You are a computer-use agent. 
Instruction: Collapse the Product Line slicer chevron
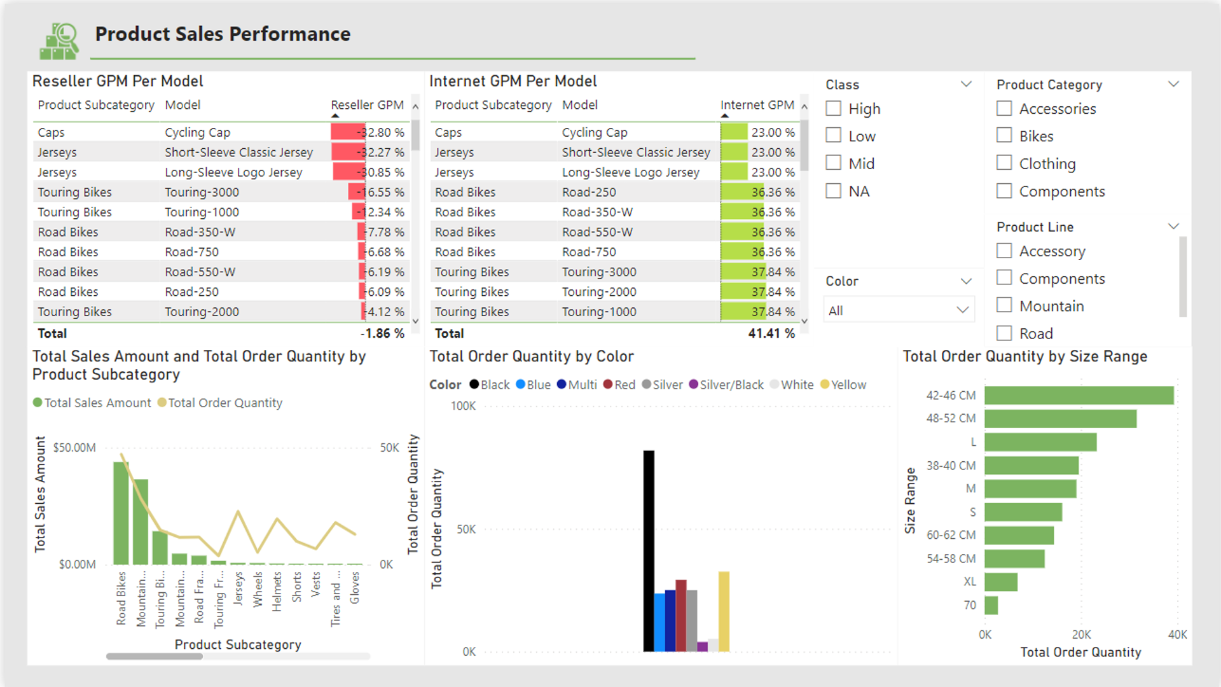(1173, 226)
